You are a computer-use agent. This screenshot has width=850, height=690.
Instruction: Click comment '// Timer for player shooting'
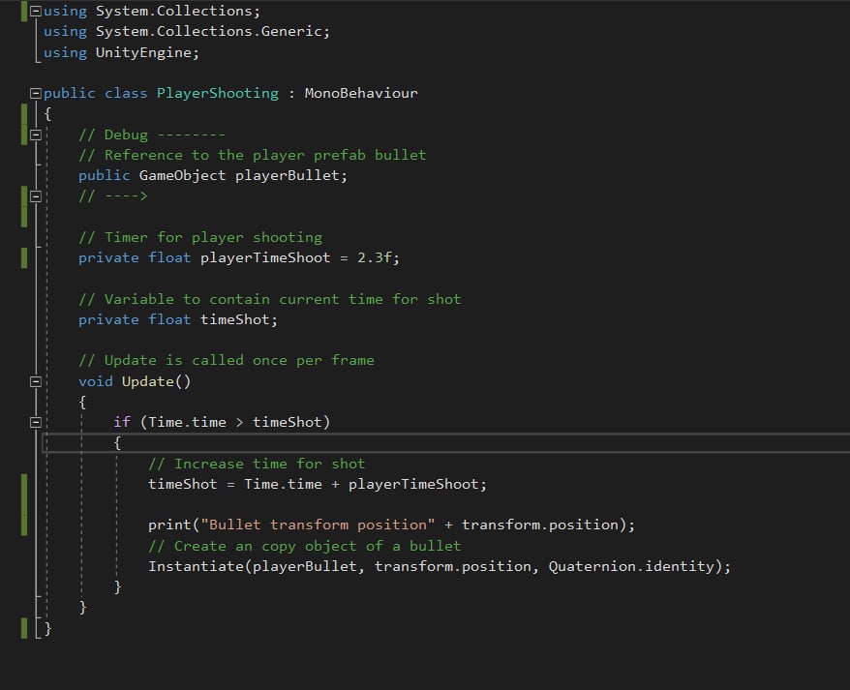pos(200,237)
